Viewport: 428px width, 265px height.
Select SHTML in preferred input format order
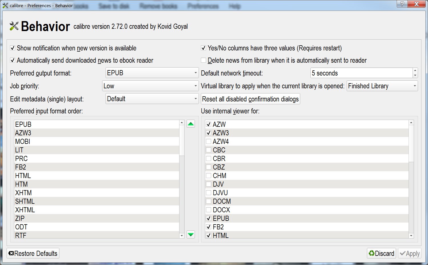[x=97, y=201]
